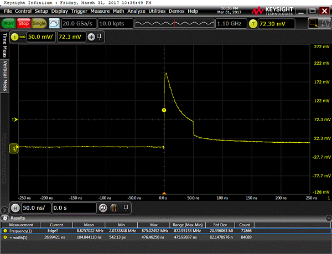Click the 10.0 kpts memory depth field
This screenshot has width=332, height=254.
pyautogui.click(x=116, y=23)
